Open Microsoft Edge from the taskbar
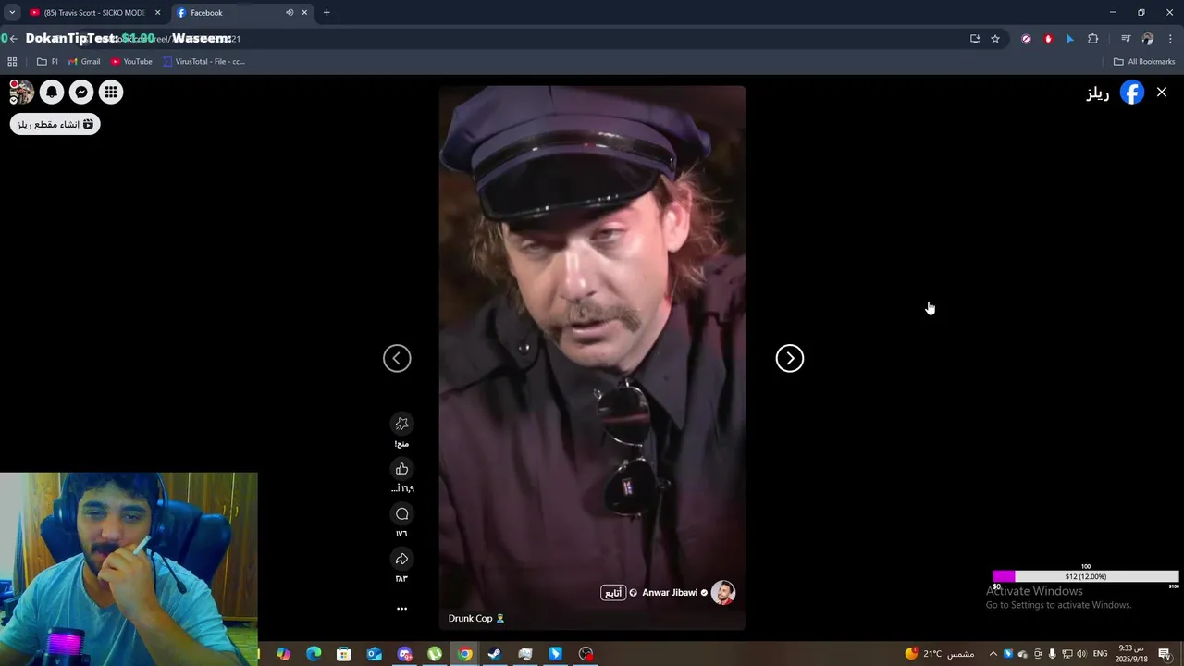The height and width of the screenshot is (666, 1184). pos(314,654)
